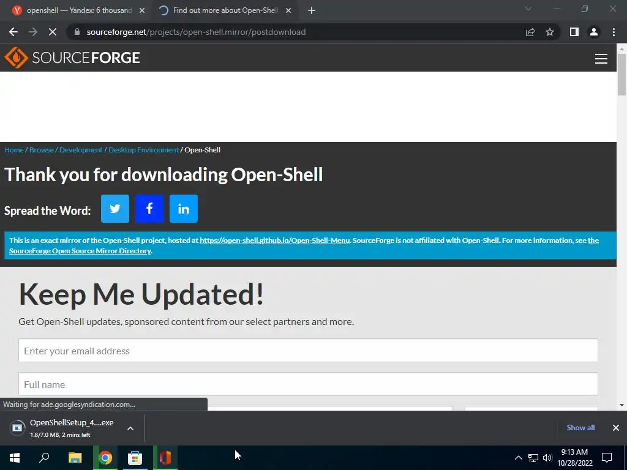Open the Windows Start menu
This screenshot has width=627, height=470.
pyautogui.click(x=15, y=458)
